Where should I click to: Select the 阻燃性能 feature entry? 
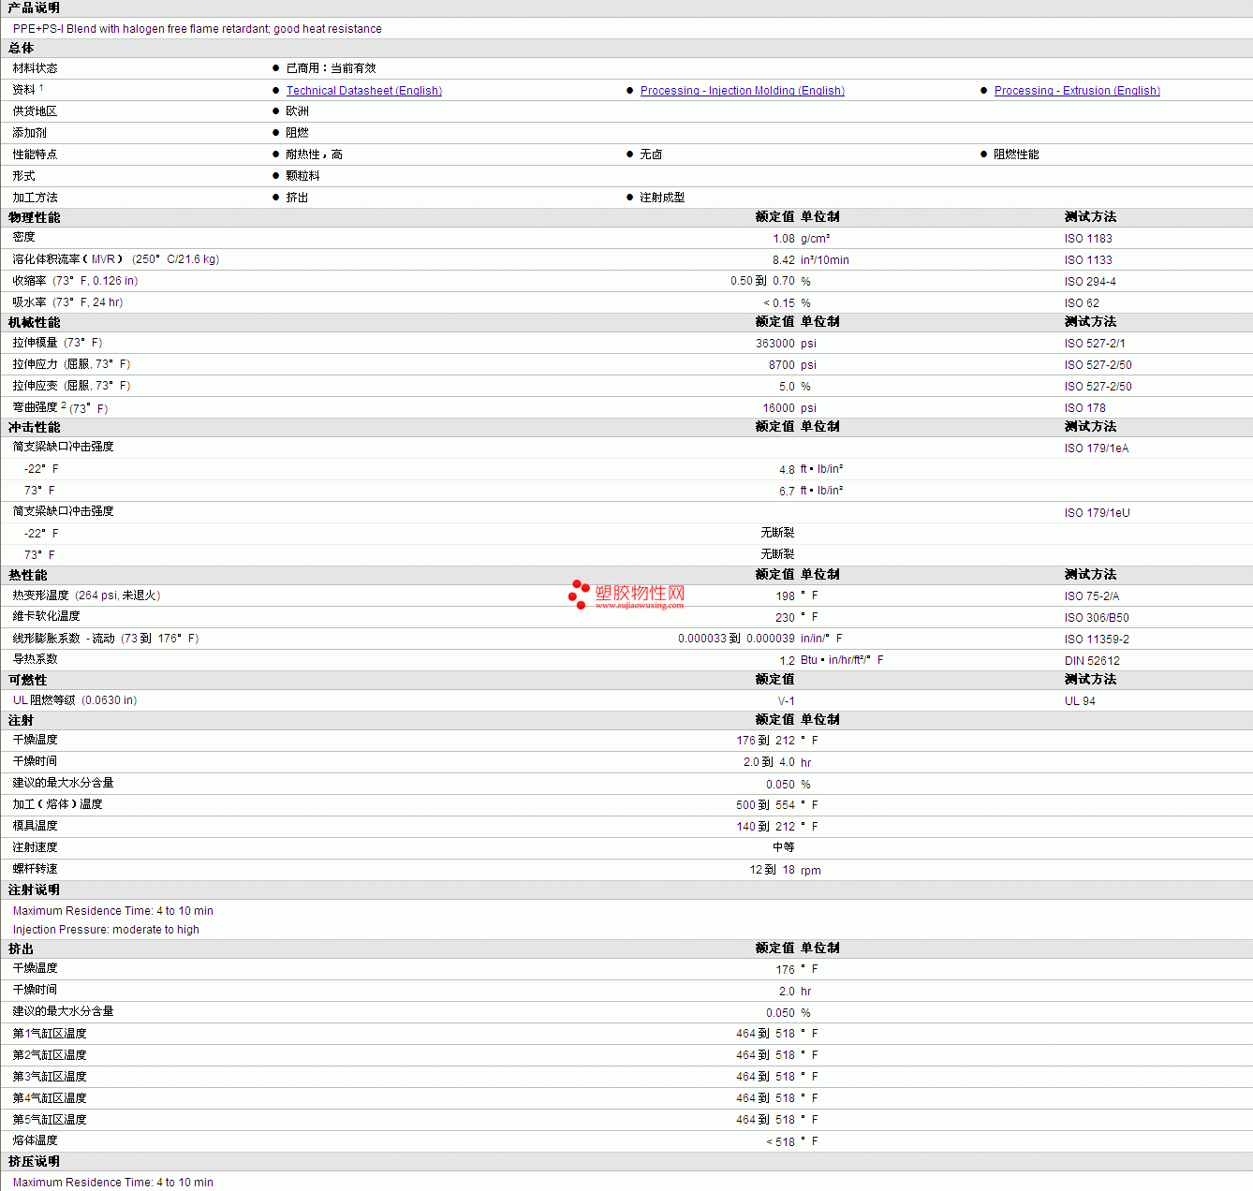[x=1016, y=154]
